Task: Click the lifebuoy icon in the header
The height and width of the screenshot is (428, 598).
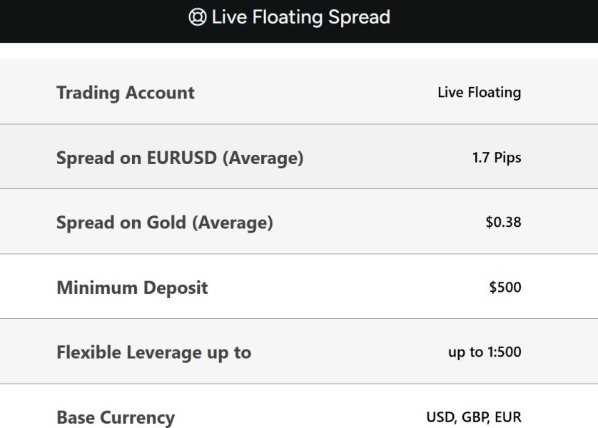Action: point(197,17)
